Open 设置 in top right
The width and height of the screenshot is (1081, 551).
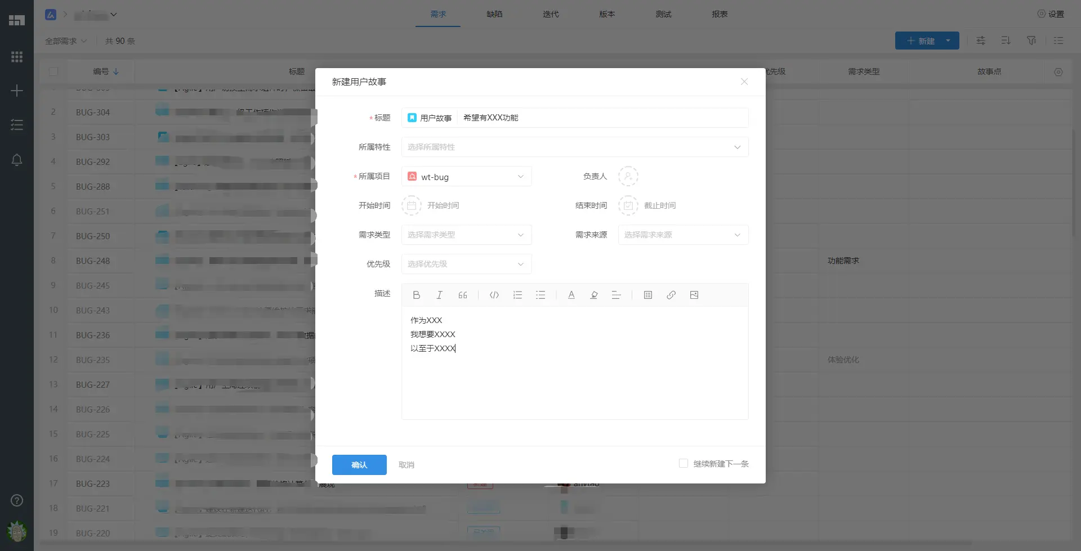1051,14
